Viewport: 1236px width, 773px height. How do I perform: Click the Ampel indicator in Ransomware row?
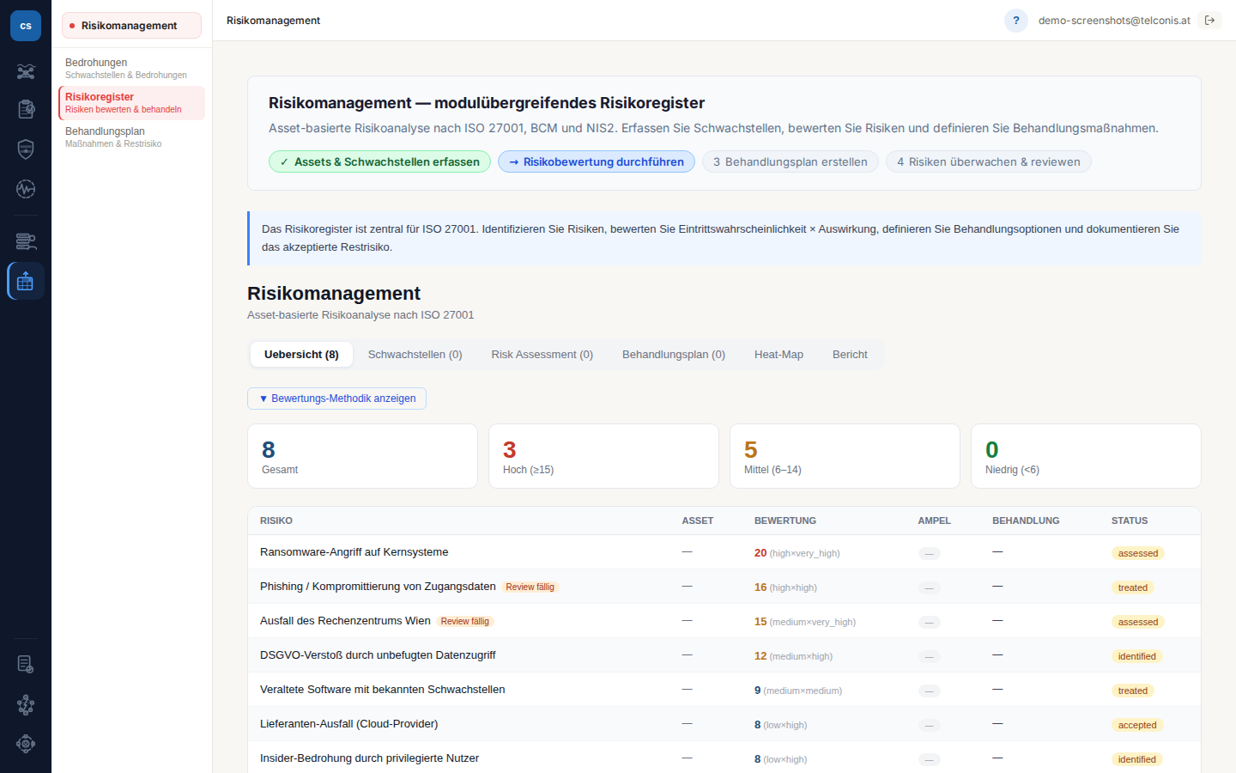930,554
